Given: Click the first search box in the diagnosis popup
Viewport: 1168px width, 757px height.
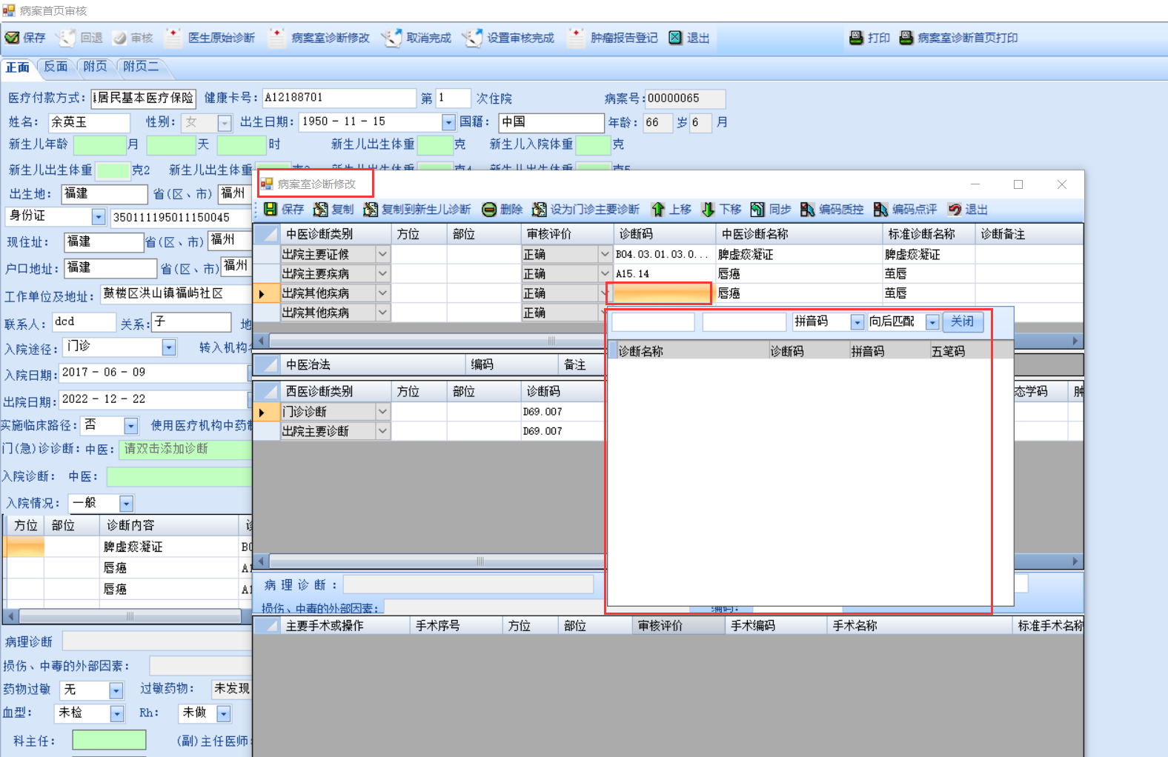Looking at the screenshot, I should click(653, 322).
